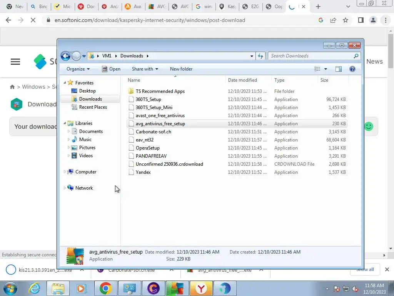Select PANDAFREEAV file

pos(151,156)
